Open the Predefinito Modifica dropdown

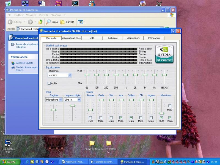pos(70,75)
